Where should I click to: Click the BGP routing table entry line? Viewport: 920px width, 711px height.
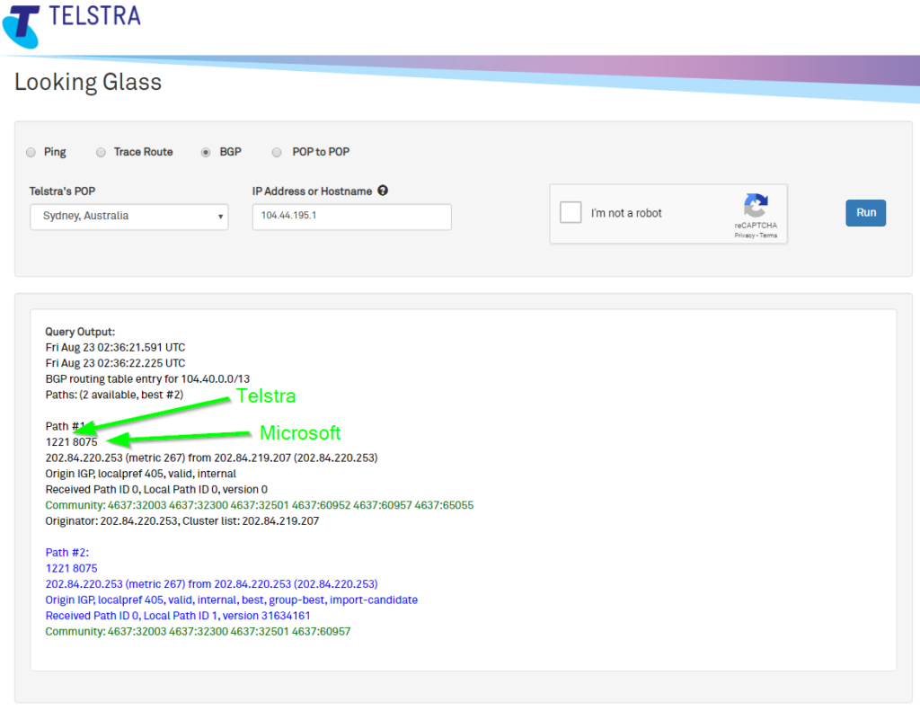(x=147, y=379)
